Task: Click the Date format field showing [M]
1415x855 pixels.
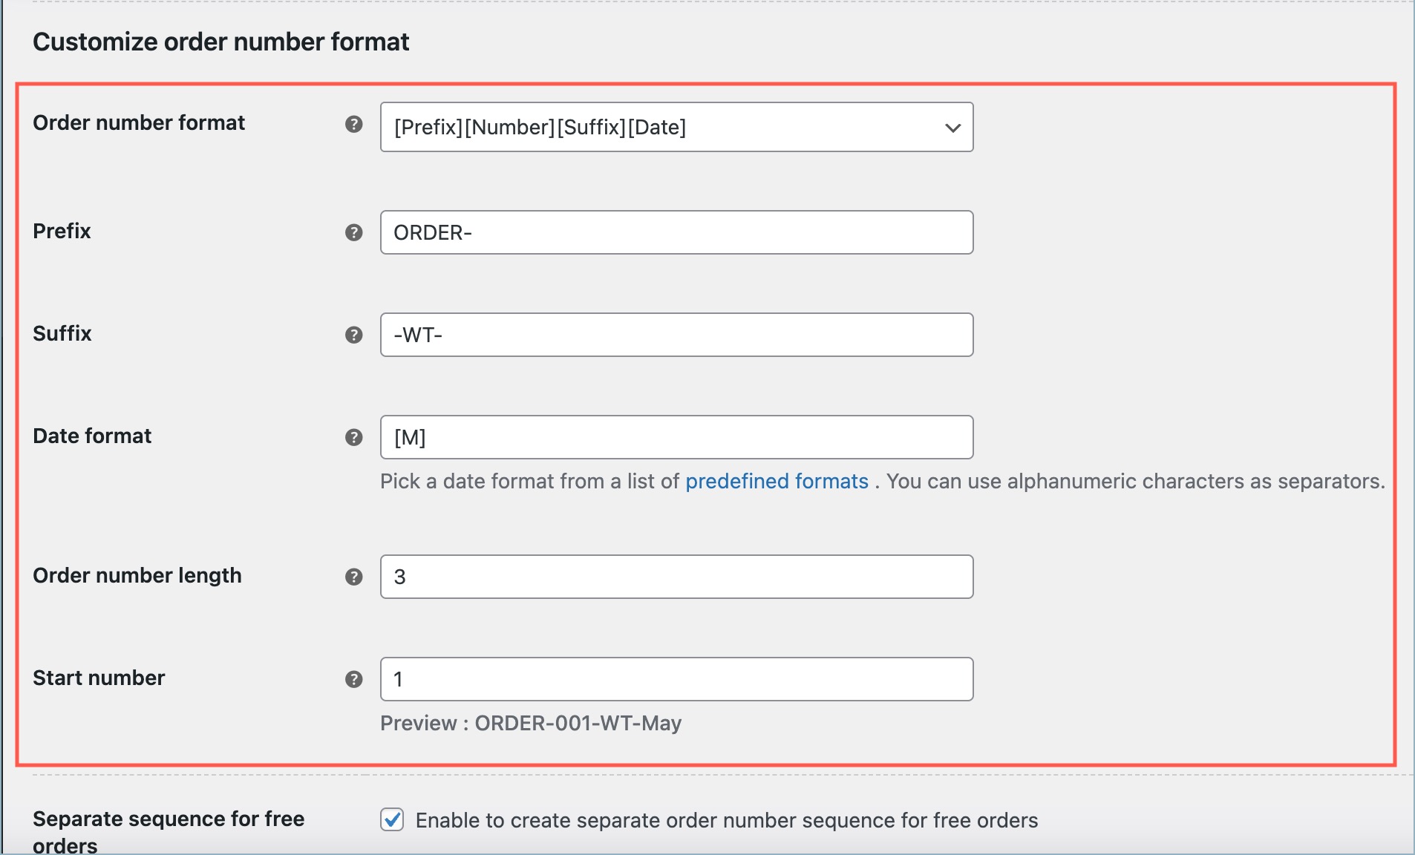Action: coord(676,437)
